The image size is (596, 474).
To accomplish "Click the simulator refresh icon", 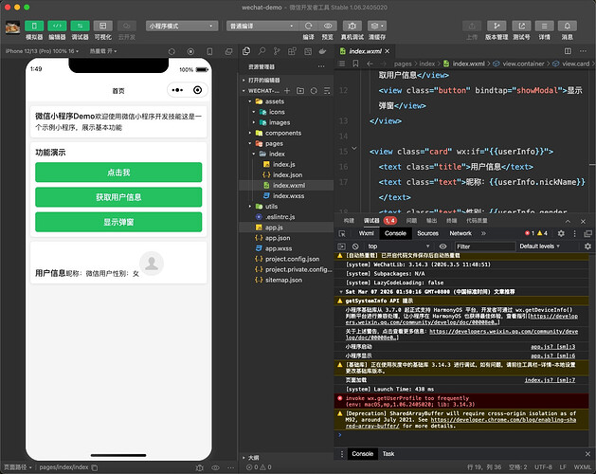I will click(x=172, y=51).
